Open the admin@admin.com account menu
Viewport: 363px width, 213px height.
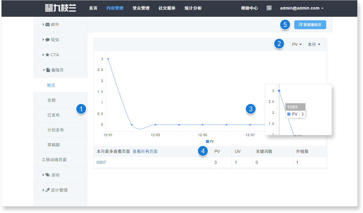(301, 8)
